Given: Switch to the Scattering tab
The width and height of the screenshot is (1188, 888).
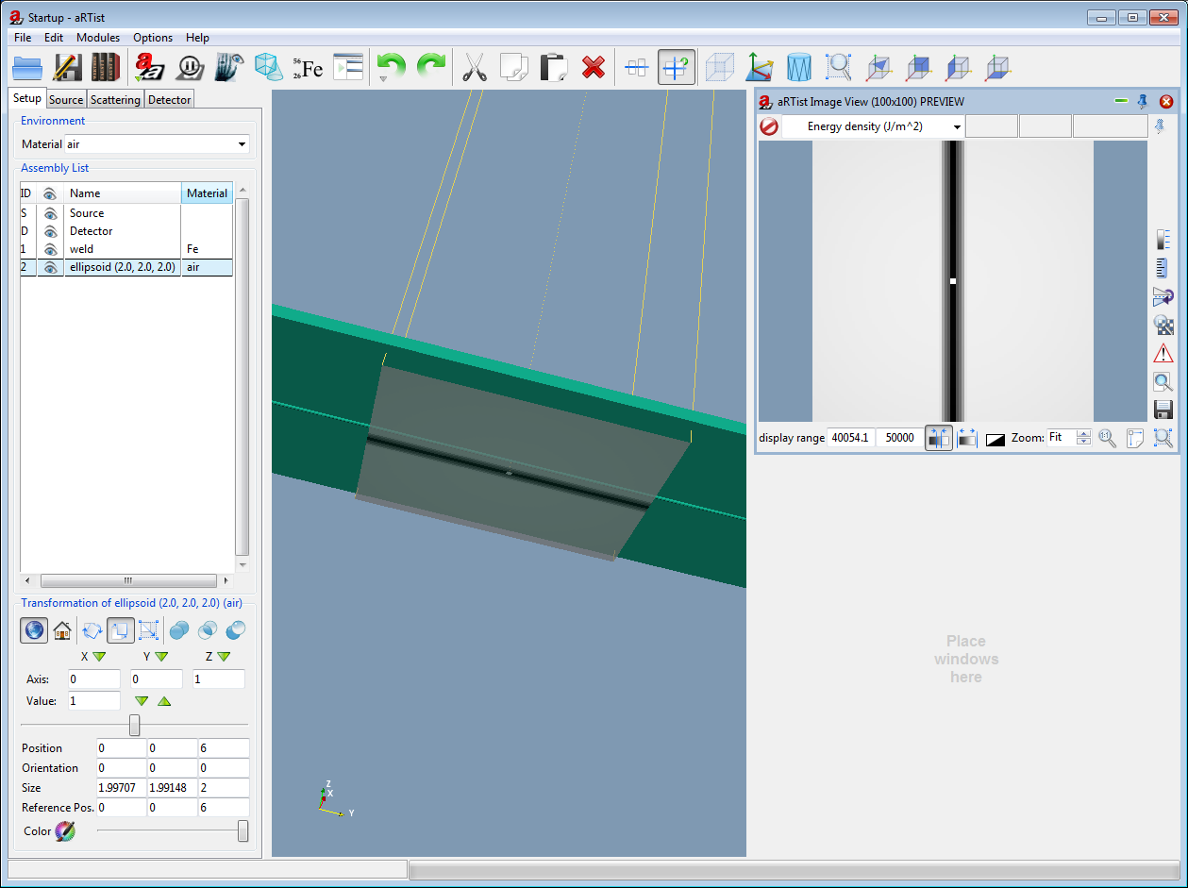Looking at the screenshot, I should point(115,99).
